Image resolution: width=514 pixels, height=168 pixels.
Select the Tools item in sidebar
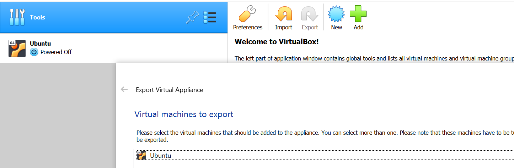pos(114,17)
